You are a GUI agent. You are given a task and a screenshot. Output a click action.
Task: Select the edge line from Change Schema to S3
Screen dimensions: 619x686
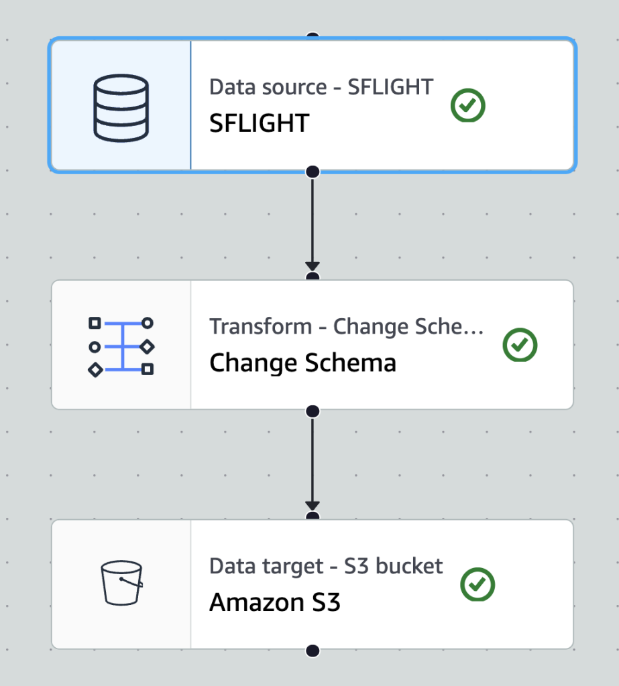(313, 460)
